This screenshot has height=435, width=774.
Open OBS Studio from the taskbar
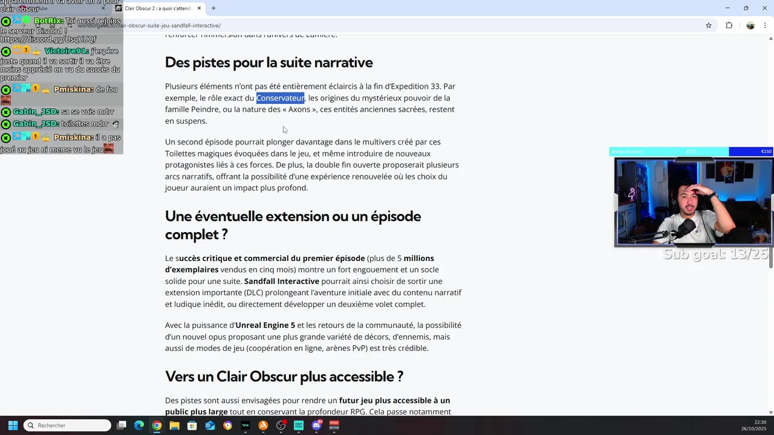point(281,425)
